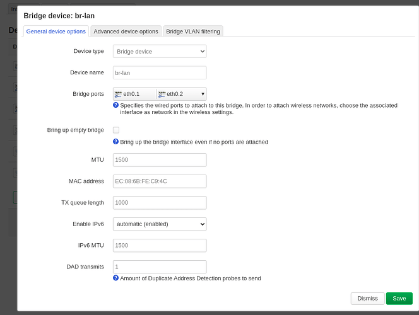Click the MAC address input field
419x315 pixels.
point(160,181)
